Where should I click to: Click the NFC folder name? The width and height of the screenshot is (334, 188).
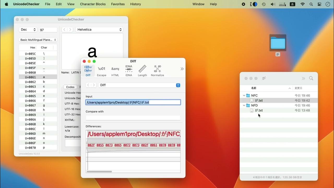[x=254, y=96]
